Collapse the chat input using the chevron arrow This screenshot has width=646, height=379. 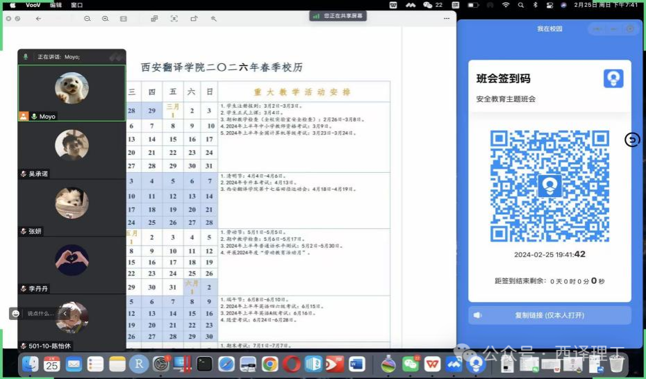tap(65, 314)
